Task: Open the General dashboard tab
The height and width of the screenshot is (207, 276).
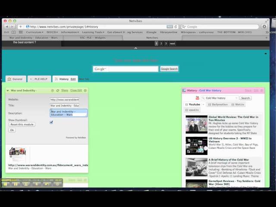Action: click(16, 79)
